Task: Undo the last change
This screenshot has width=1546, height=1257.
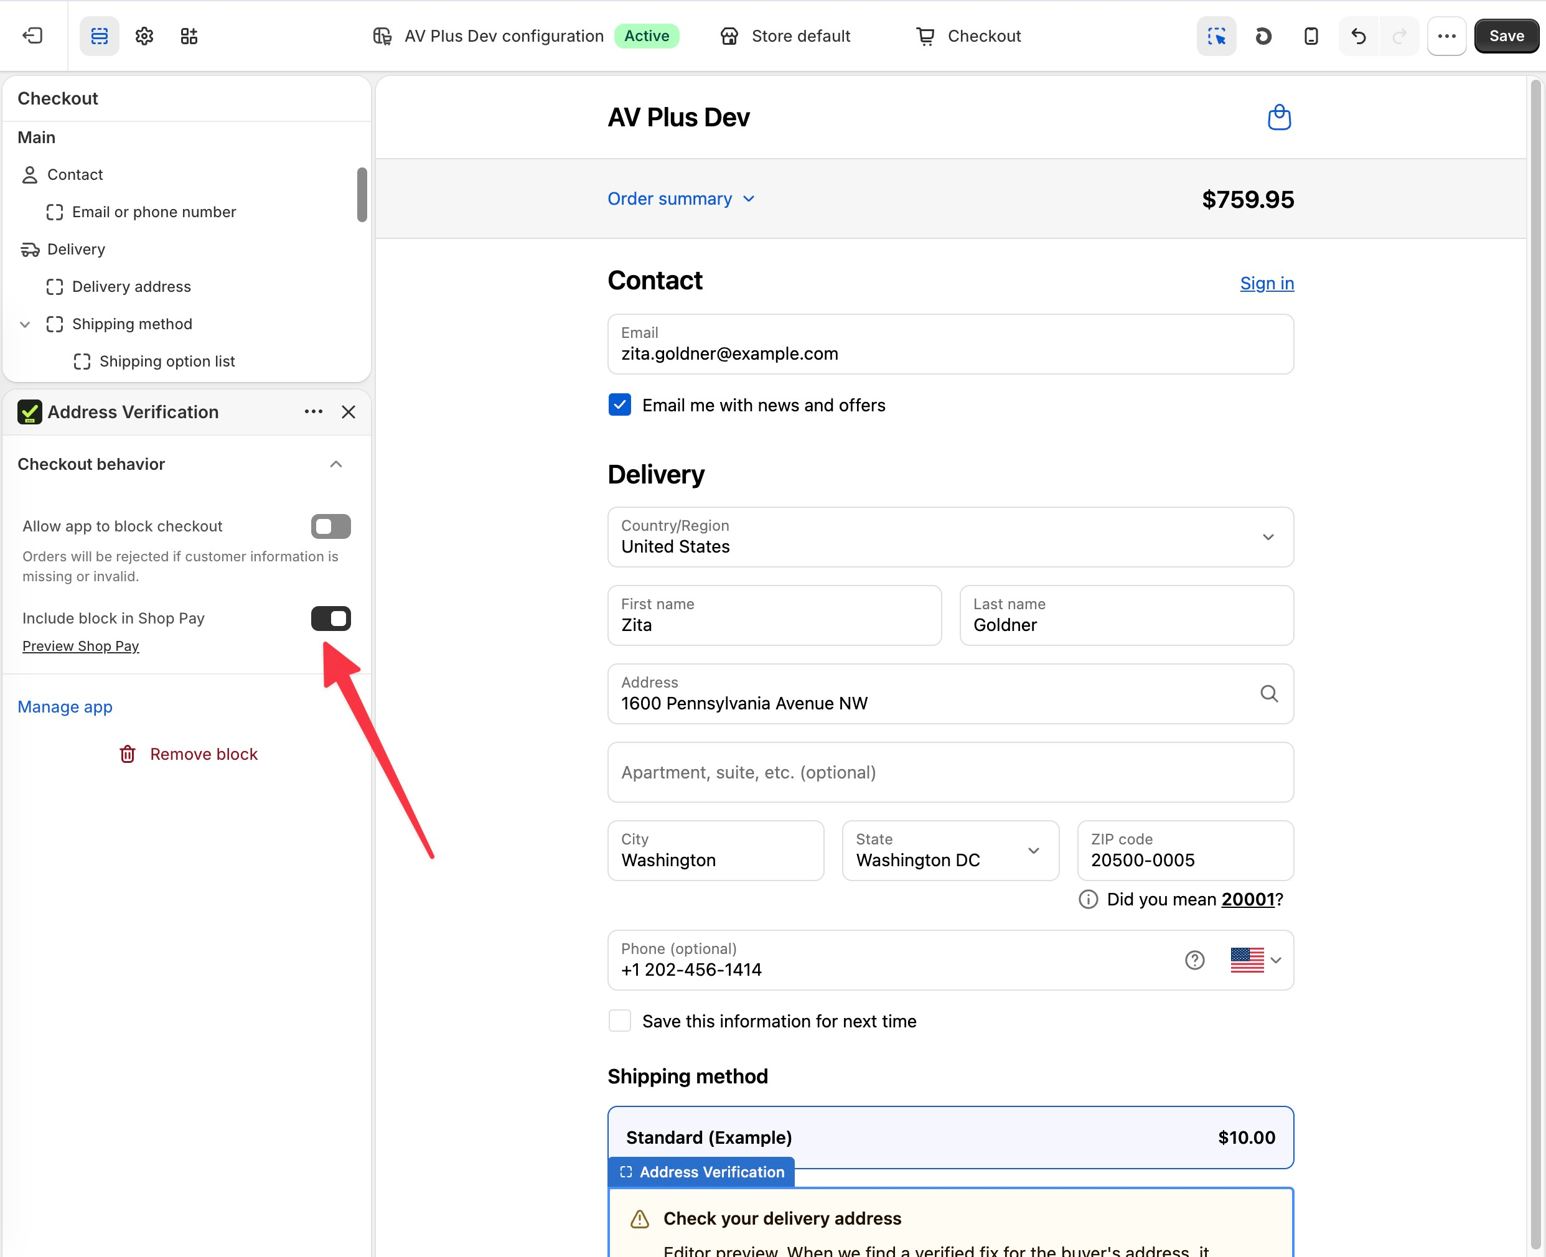Action: (1359, 35)
